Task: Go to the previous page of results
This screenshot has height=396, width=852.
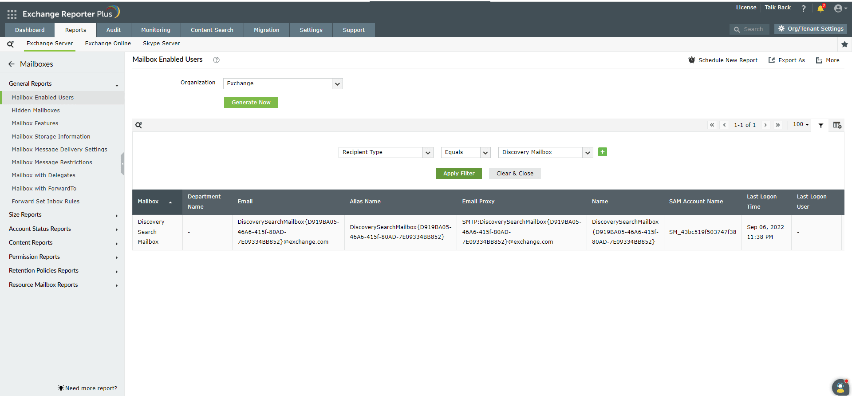Action: coord(725,125)
